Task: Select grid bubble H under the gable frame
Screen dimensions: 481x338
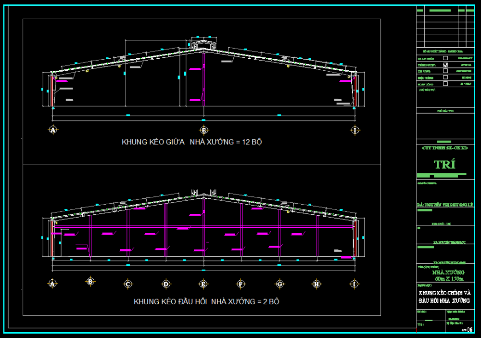Action: point(316,284)
